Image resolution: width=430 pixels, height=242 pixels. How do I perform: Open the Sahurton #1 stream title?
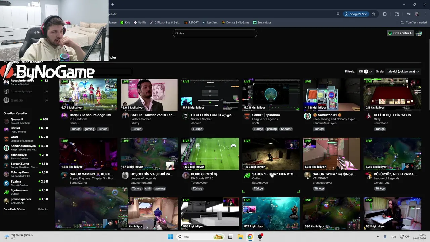pos(327,115)
